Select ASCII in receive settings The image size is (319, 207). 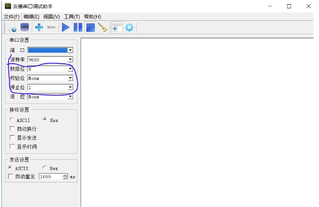tap(12, 119)
